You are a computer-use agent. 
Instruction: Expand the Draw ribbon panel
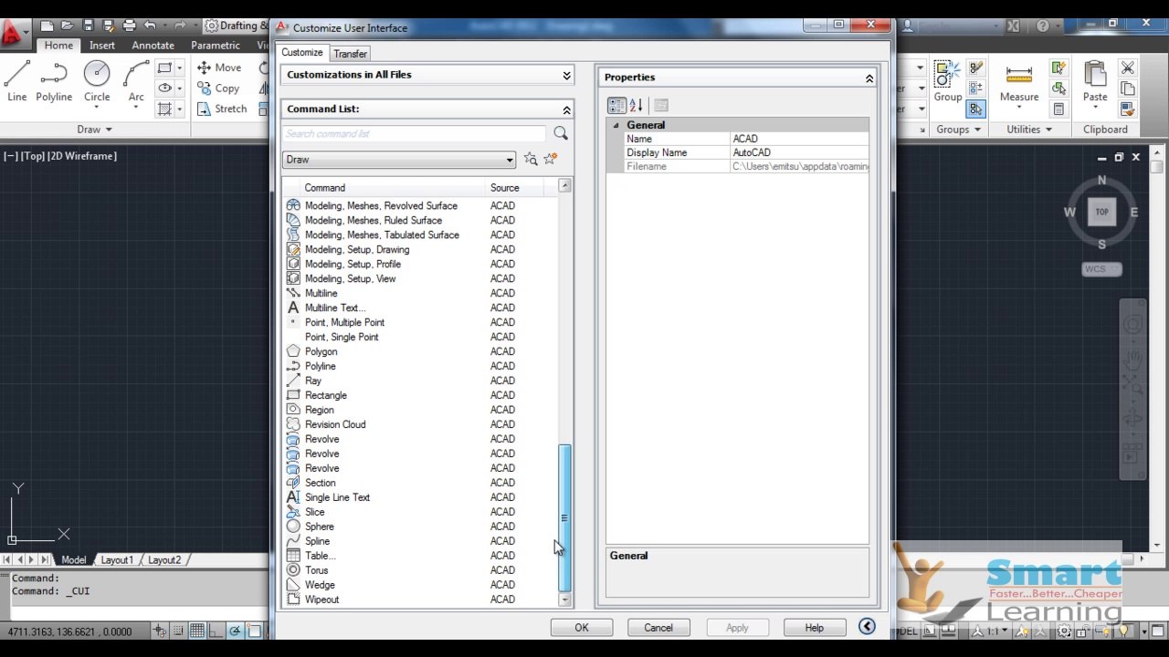click(94, 130)
